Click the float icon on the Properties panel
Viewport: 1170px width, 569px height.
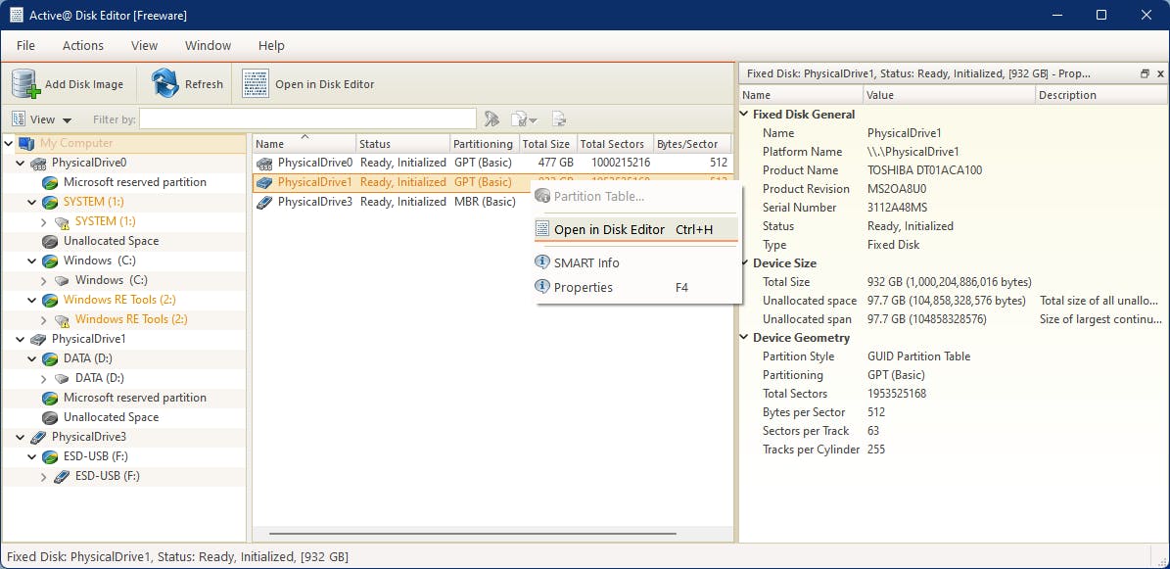1144,72
